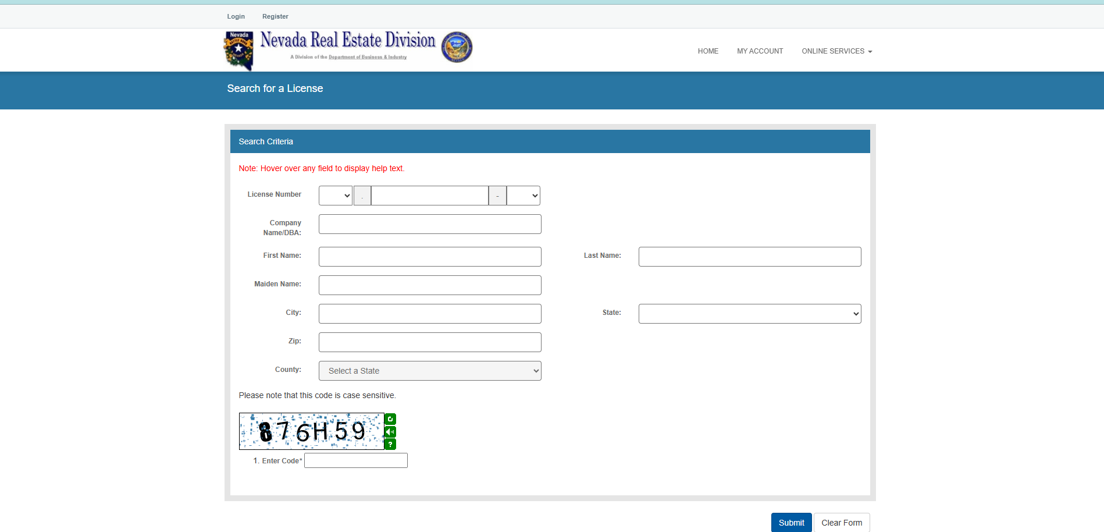
Task: Go to the Home page
Action: 708,51
